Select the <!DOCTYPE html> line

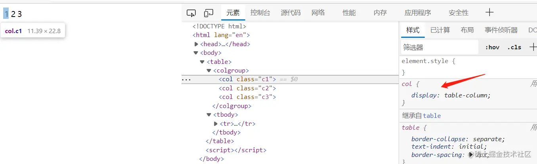pyautogui.click(x=220, y=26)
